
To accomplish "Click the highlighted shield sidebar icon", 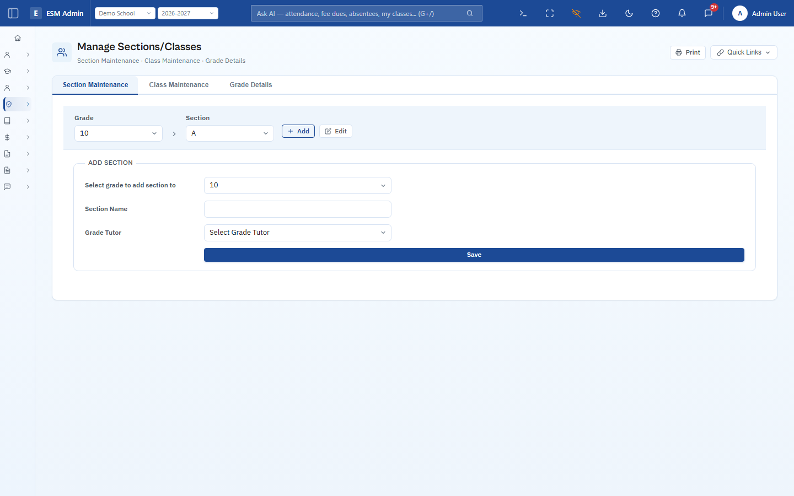I will point(8,104).
